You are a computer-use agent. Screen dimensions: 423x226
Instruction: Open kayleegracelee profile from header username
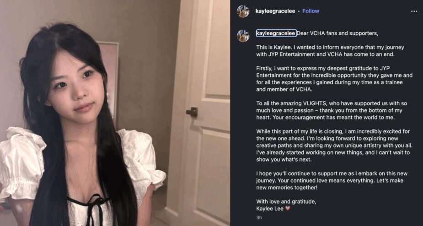275,11
